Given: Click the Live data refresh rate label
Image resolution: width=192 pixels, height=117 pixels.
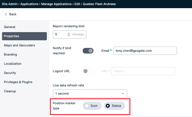Looking at the screenshot, I should (x=68, y=85).
